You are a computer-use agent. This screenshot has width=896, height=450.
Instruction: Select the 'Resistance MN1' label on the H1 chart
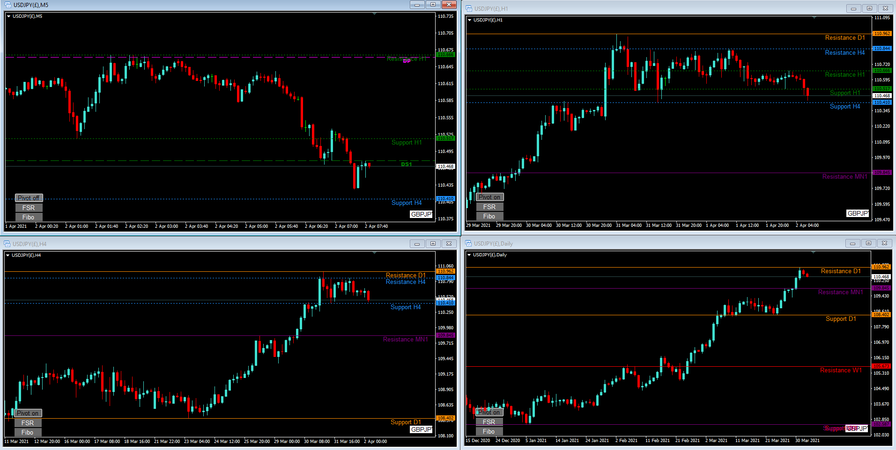coord(845,177)
